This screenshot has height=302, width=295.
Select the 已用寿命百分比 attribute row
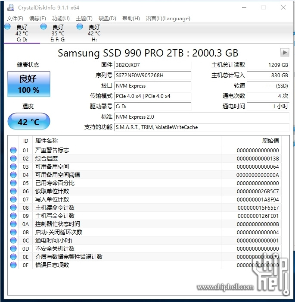[145, 183]
